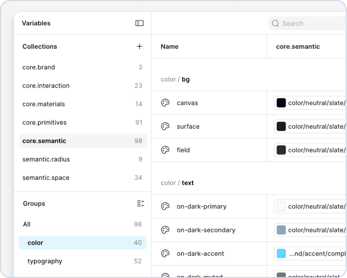Open the core.brand collection
Viewport: 347px width, 278px height.
tap(83, 67)
